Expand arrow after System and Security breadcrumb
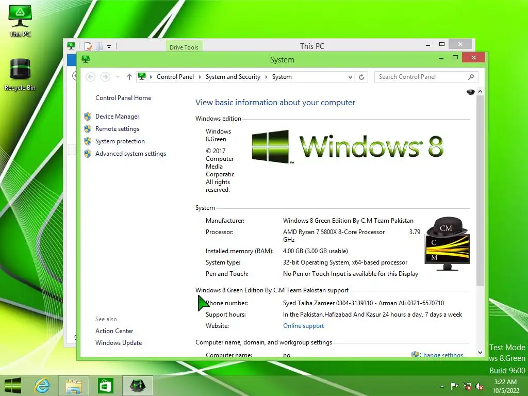 pyautogui.click(x=267, y=77)
